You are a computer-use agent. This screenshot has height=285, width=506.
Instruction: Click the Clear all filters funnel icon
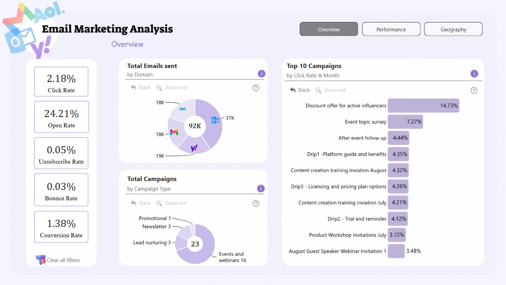point(41,260)
